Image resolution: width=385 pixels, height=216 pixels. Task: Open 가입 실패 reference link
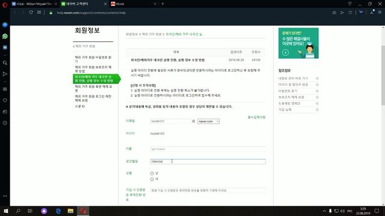click(285, 110)
